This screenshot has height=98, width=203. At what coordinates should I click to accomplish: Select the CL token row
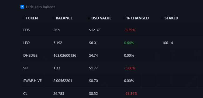coord(112,93)
